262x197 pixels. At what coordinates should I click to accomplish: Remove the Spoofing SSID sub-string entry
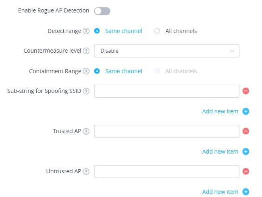[246, 91]
